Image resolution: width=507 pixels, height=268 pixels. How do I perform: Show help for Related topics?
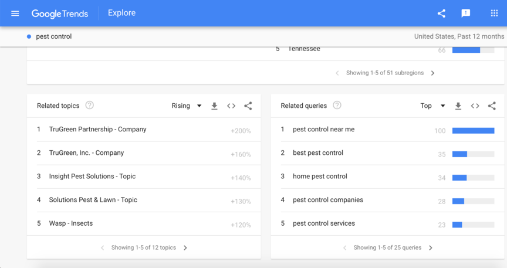tap(90, 106)
